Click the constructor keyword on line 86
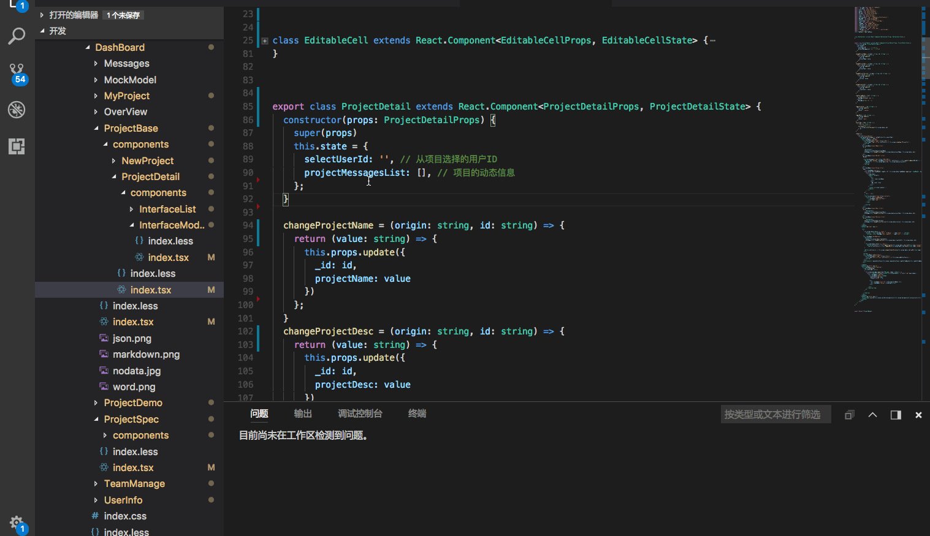The height and width of the screenshot is (536, 930). 312,120
